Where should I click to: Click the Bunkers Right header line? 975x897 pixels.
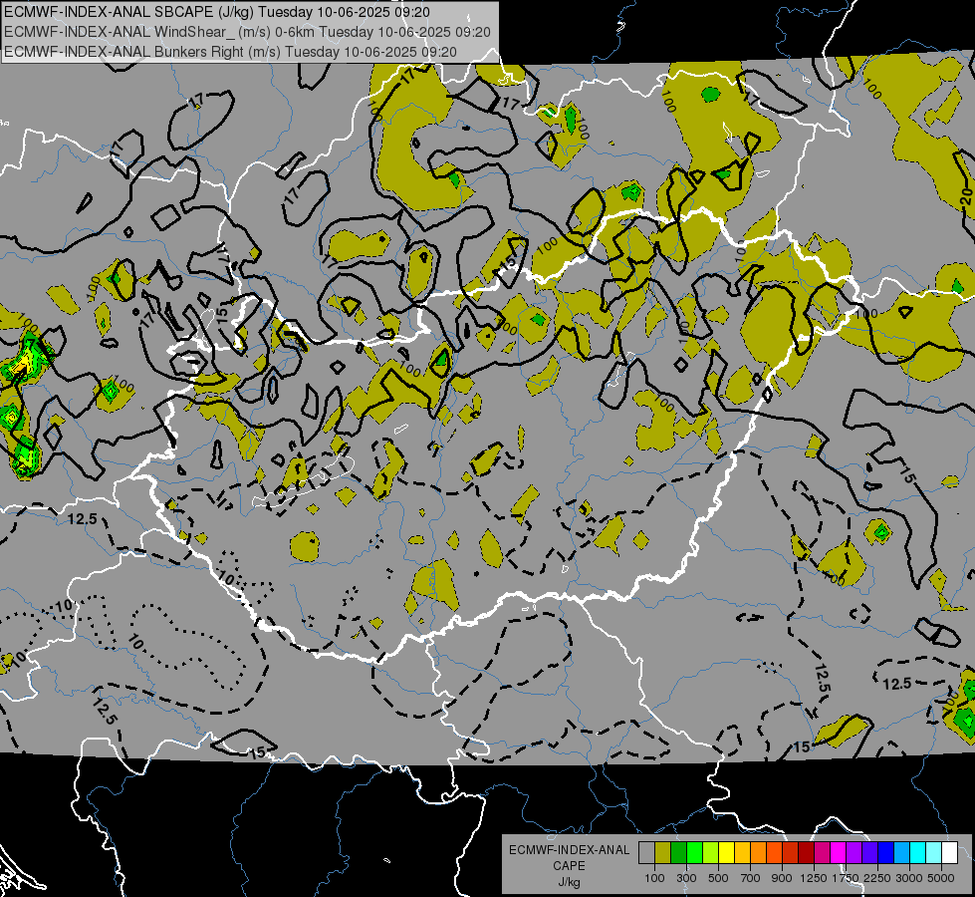[x=230, y=52]
